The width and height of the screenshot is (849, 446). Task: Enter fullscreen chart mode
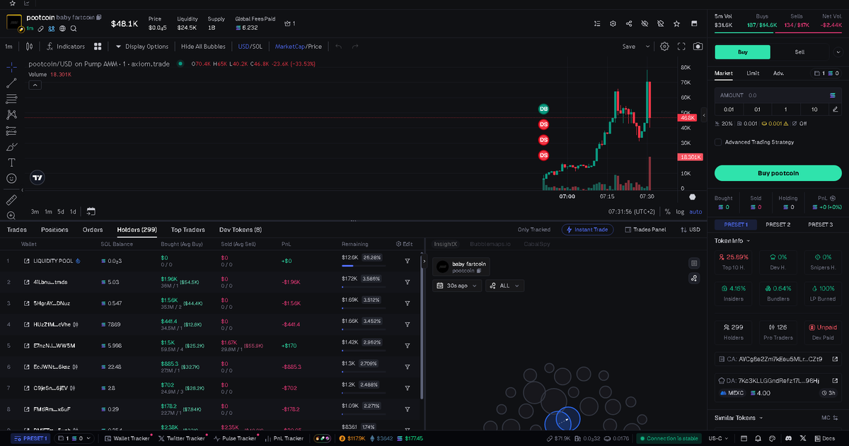(x=681, y=47)
